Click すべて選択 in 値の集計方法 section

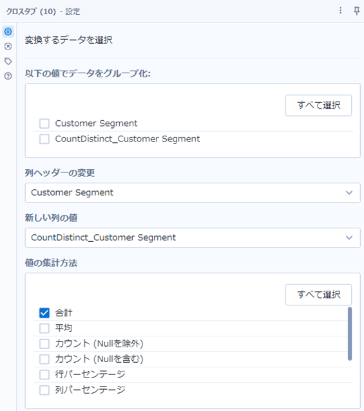318,295
